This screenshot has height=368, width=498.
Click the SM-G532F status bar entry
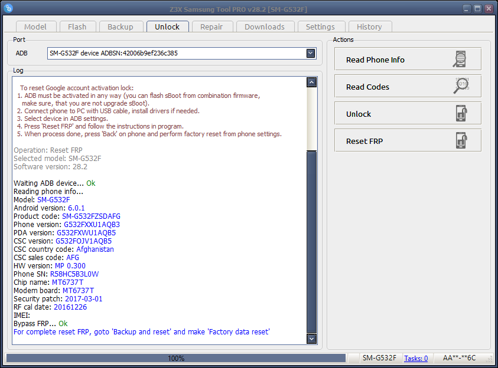click(379, 358)
